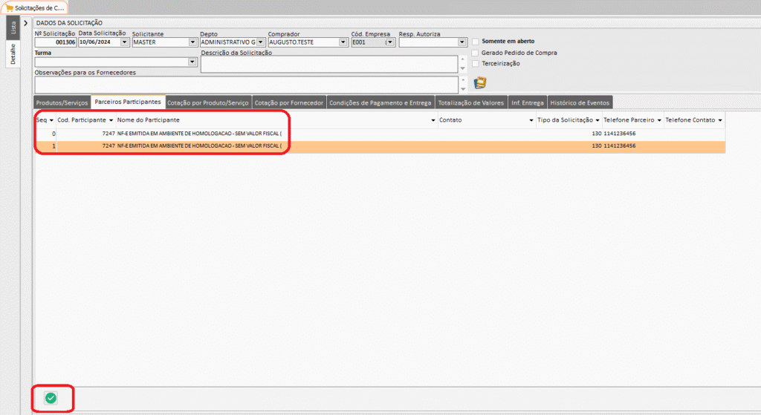Open the Seq column filter arrow
761x415 pixels.
[51, 120]
